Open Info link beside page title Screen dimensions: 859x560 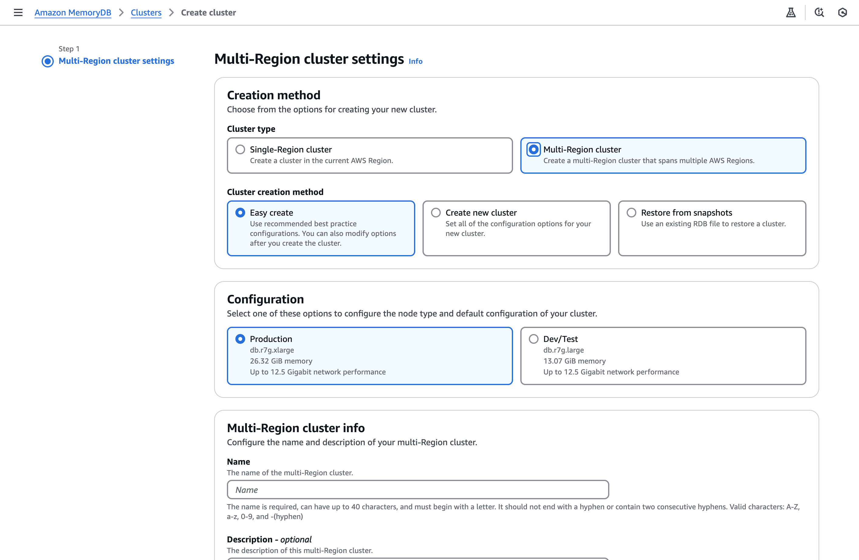[415, 61]
